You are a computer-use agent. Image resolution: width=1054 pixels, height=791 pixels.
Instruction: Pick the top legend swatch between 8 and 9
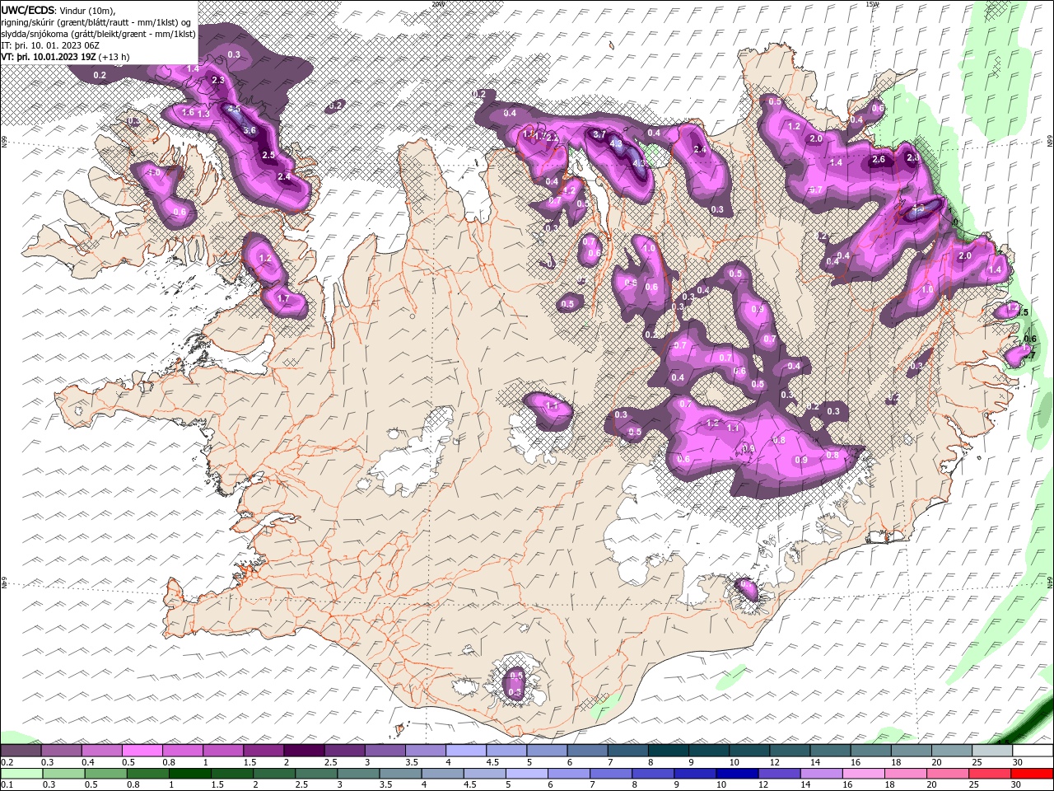pos(668,751)
